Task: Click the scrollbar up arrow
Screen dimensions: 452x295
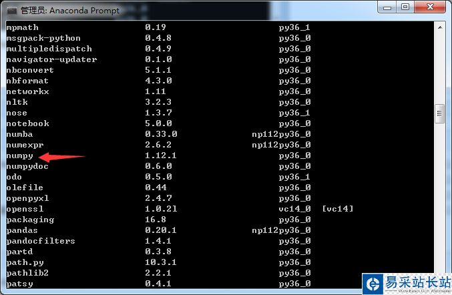Action: click(x=440, y=27)
